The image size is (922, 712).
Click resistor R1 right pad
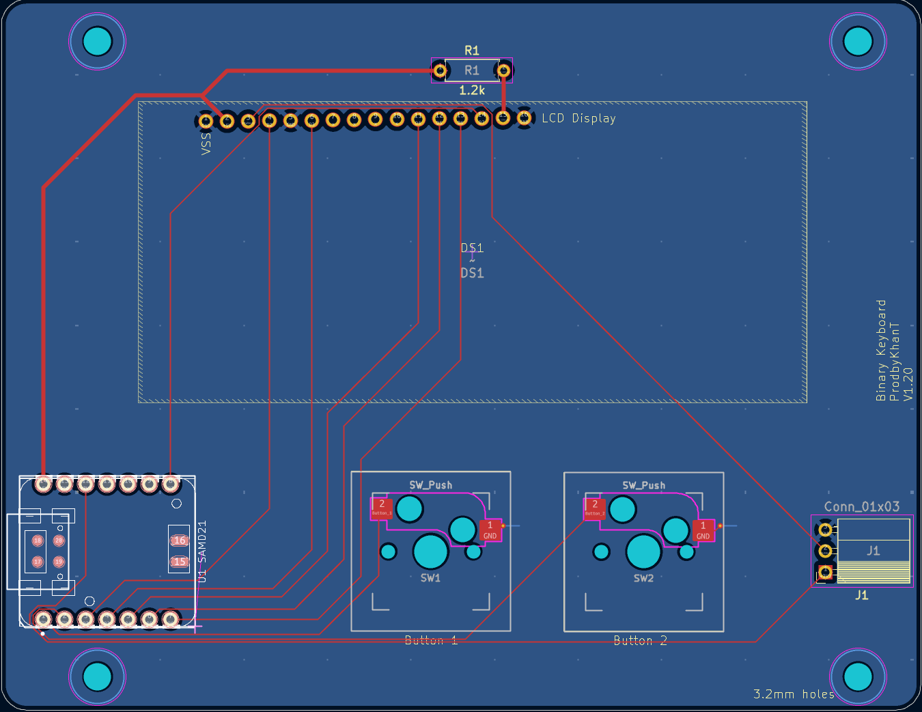[x=503, y=70]
